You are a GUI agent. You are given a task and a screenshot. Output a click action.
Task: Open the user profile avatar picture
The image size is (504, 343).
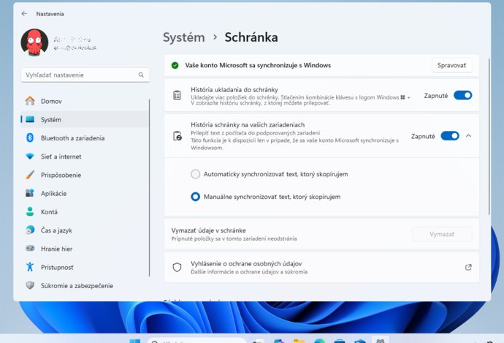(34, 42)
